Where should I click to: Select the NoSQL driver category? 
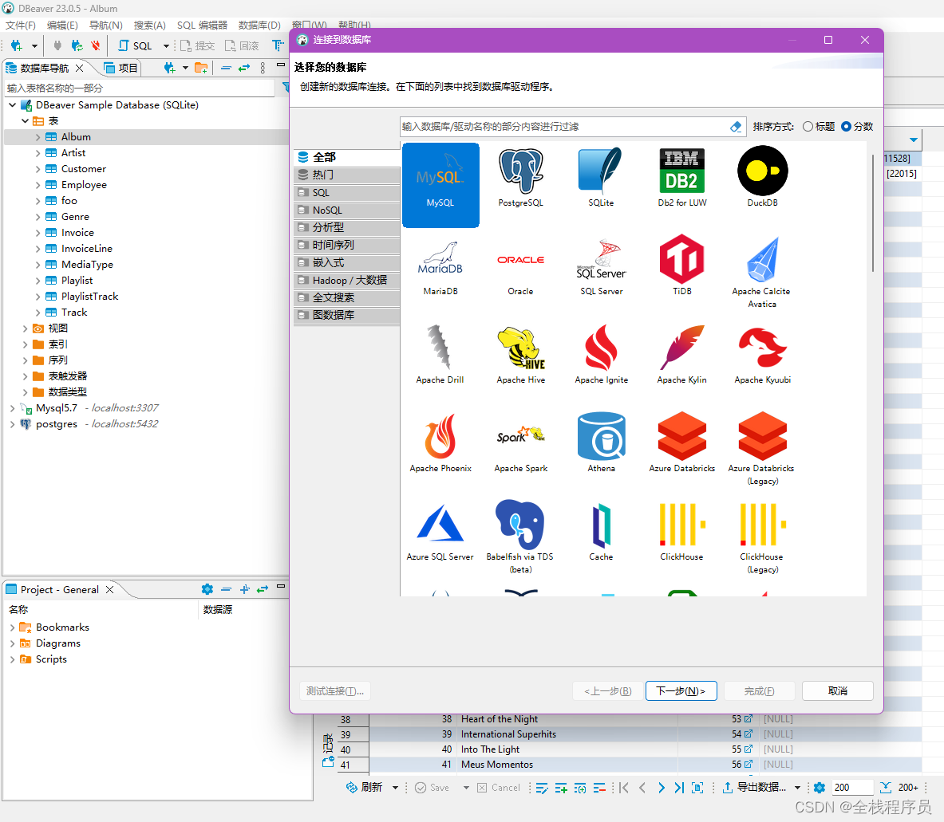(347, 210)
